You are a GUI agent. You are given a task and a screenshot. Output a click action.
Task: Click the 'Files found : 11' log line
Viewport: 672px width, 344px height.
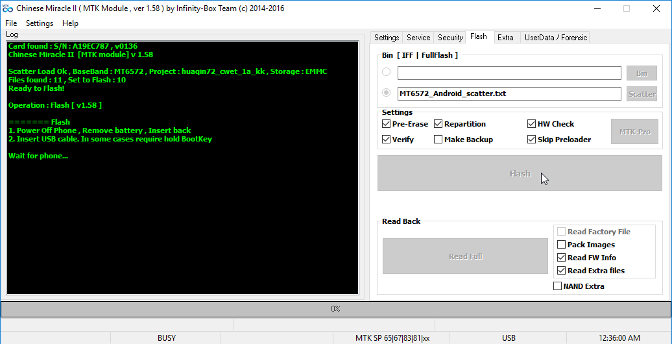click(67, 80)
